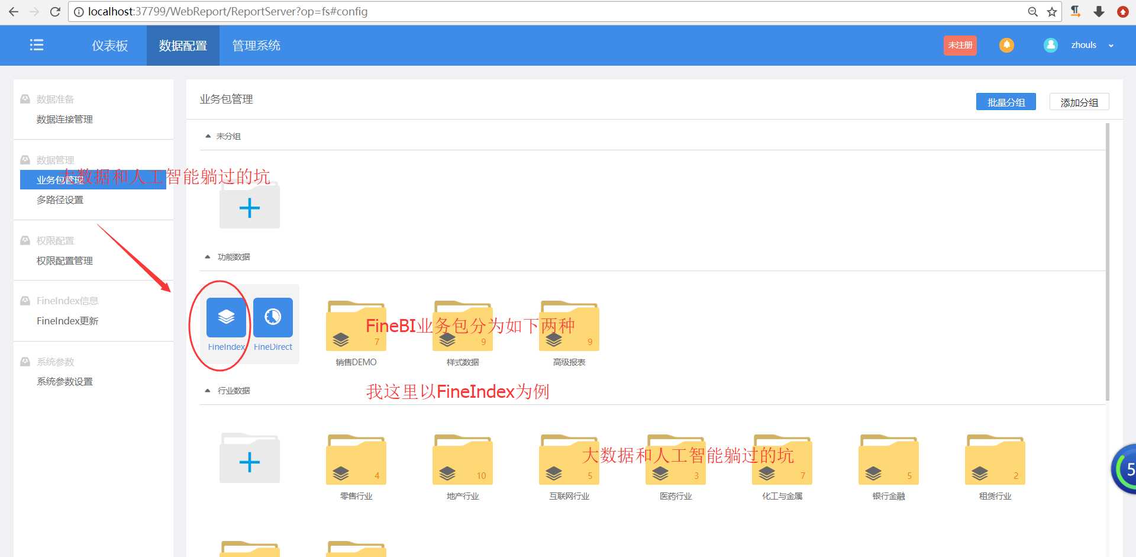Image resolution: width=1136 pixels, height=557 pixels.
Task: Open the 互联网行业 folder
Action: (x=569, y=459)
